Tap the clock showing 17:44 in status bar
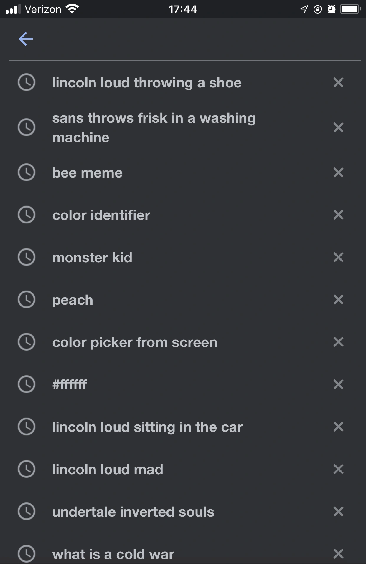The image size is (366, 564). point(183,9)
